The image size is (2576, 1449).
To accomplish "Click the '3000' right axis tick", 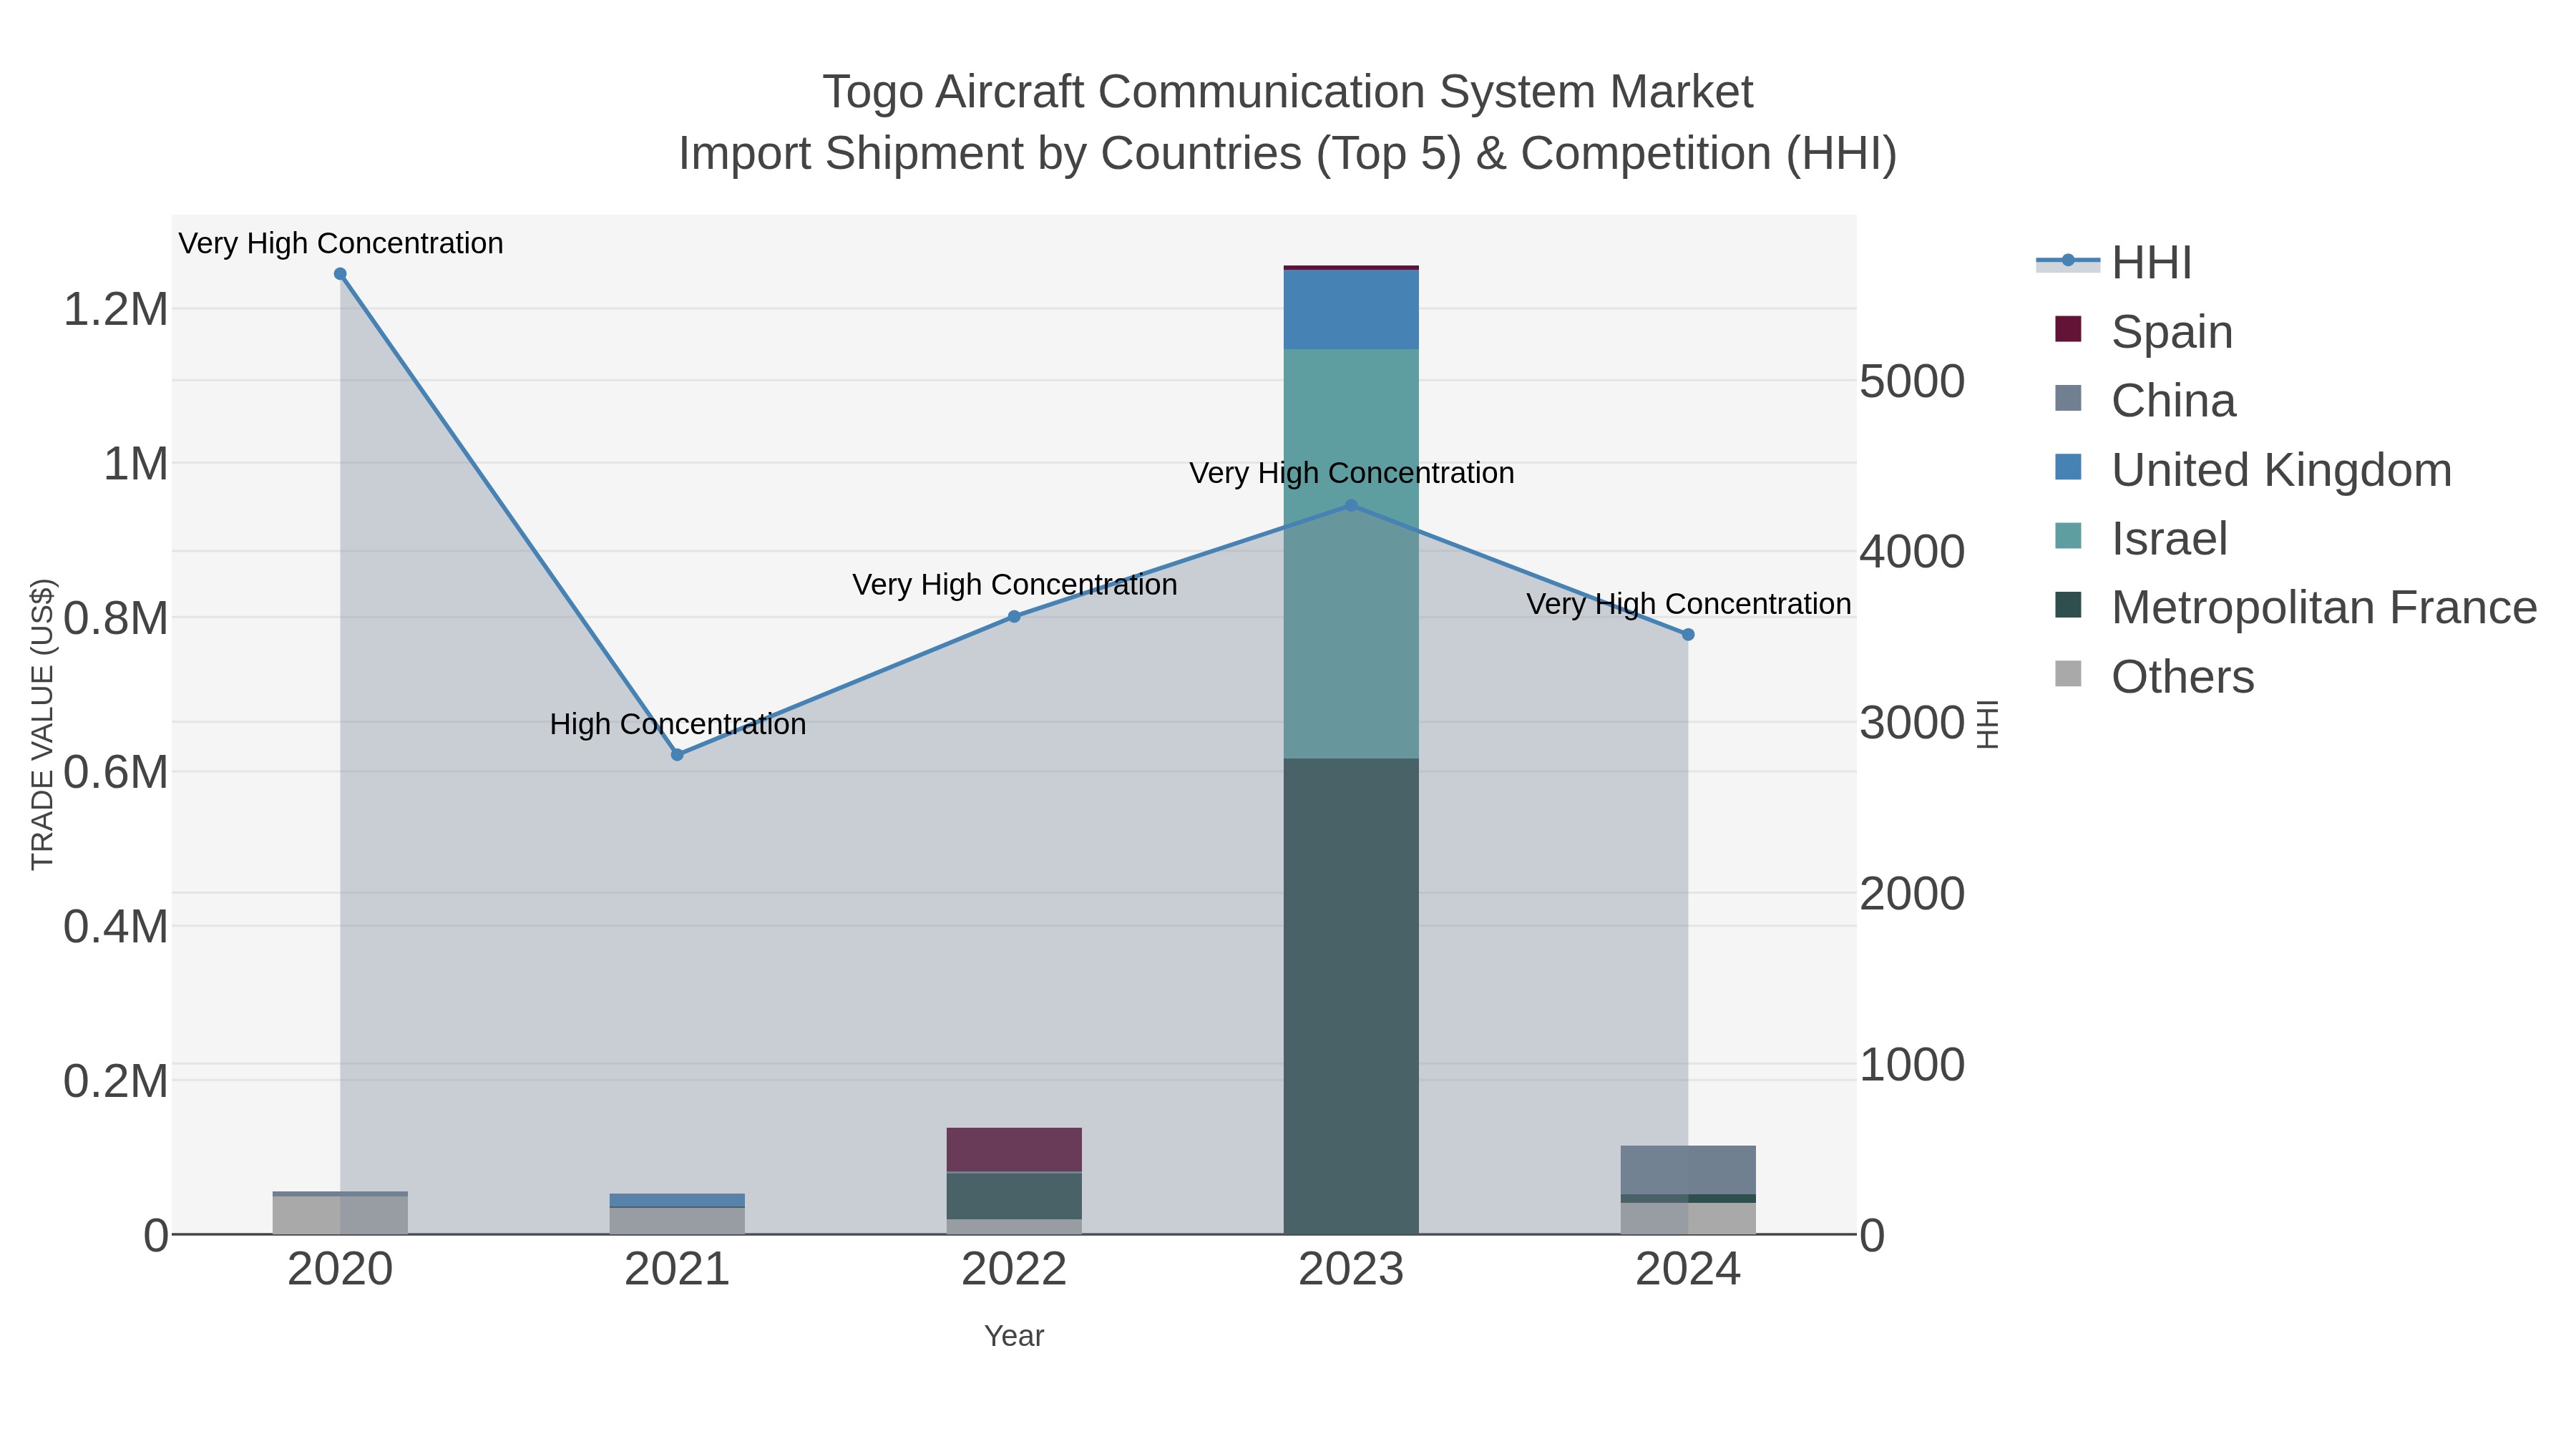I will click(x=1912, y=722).
